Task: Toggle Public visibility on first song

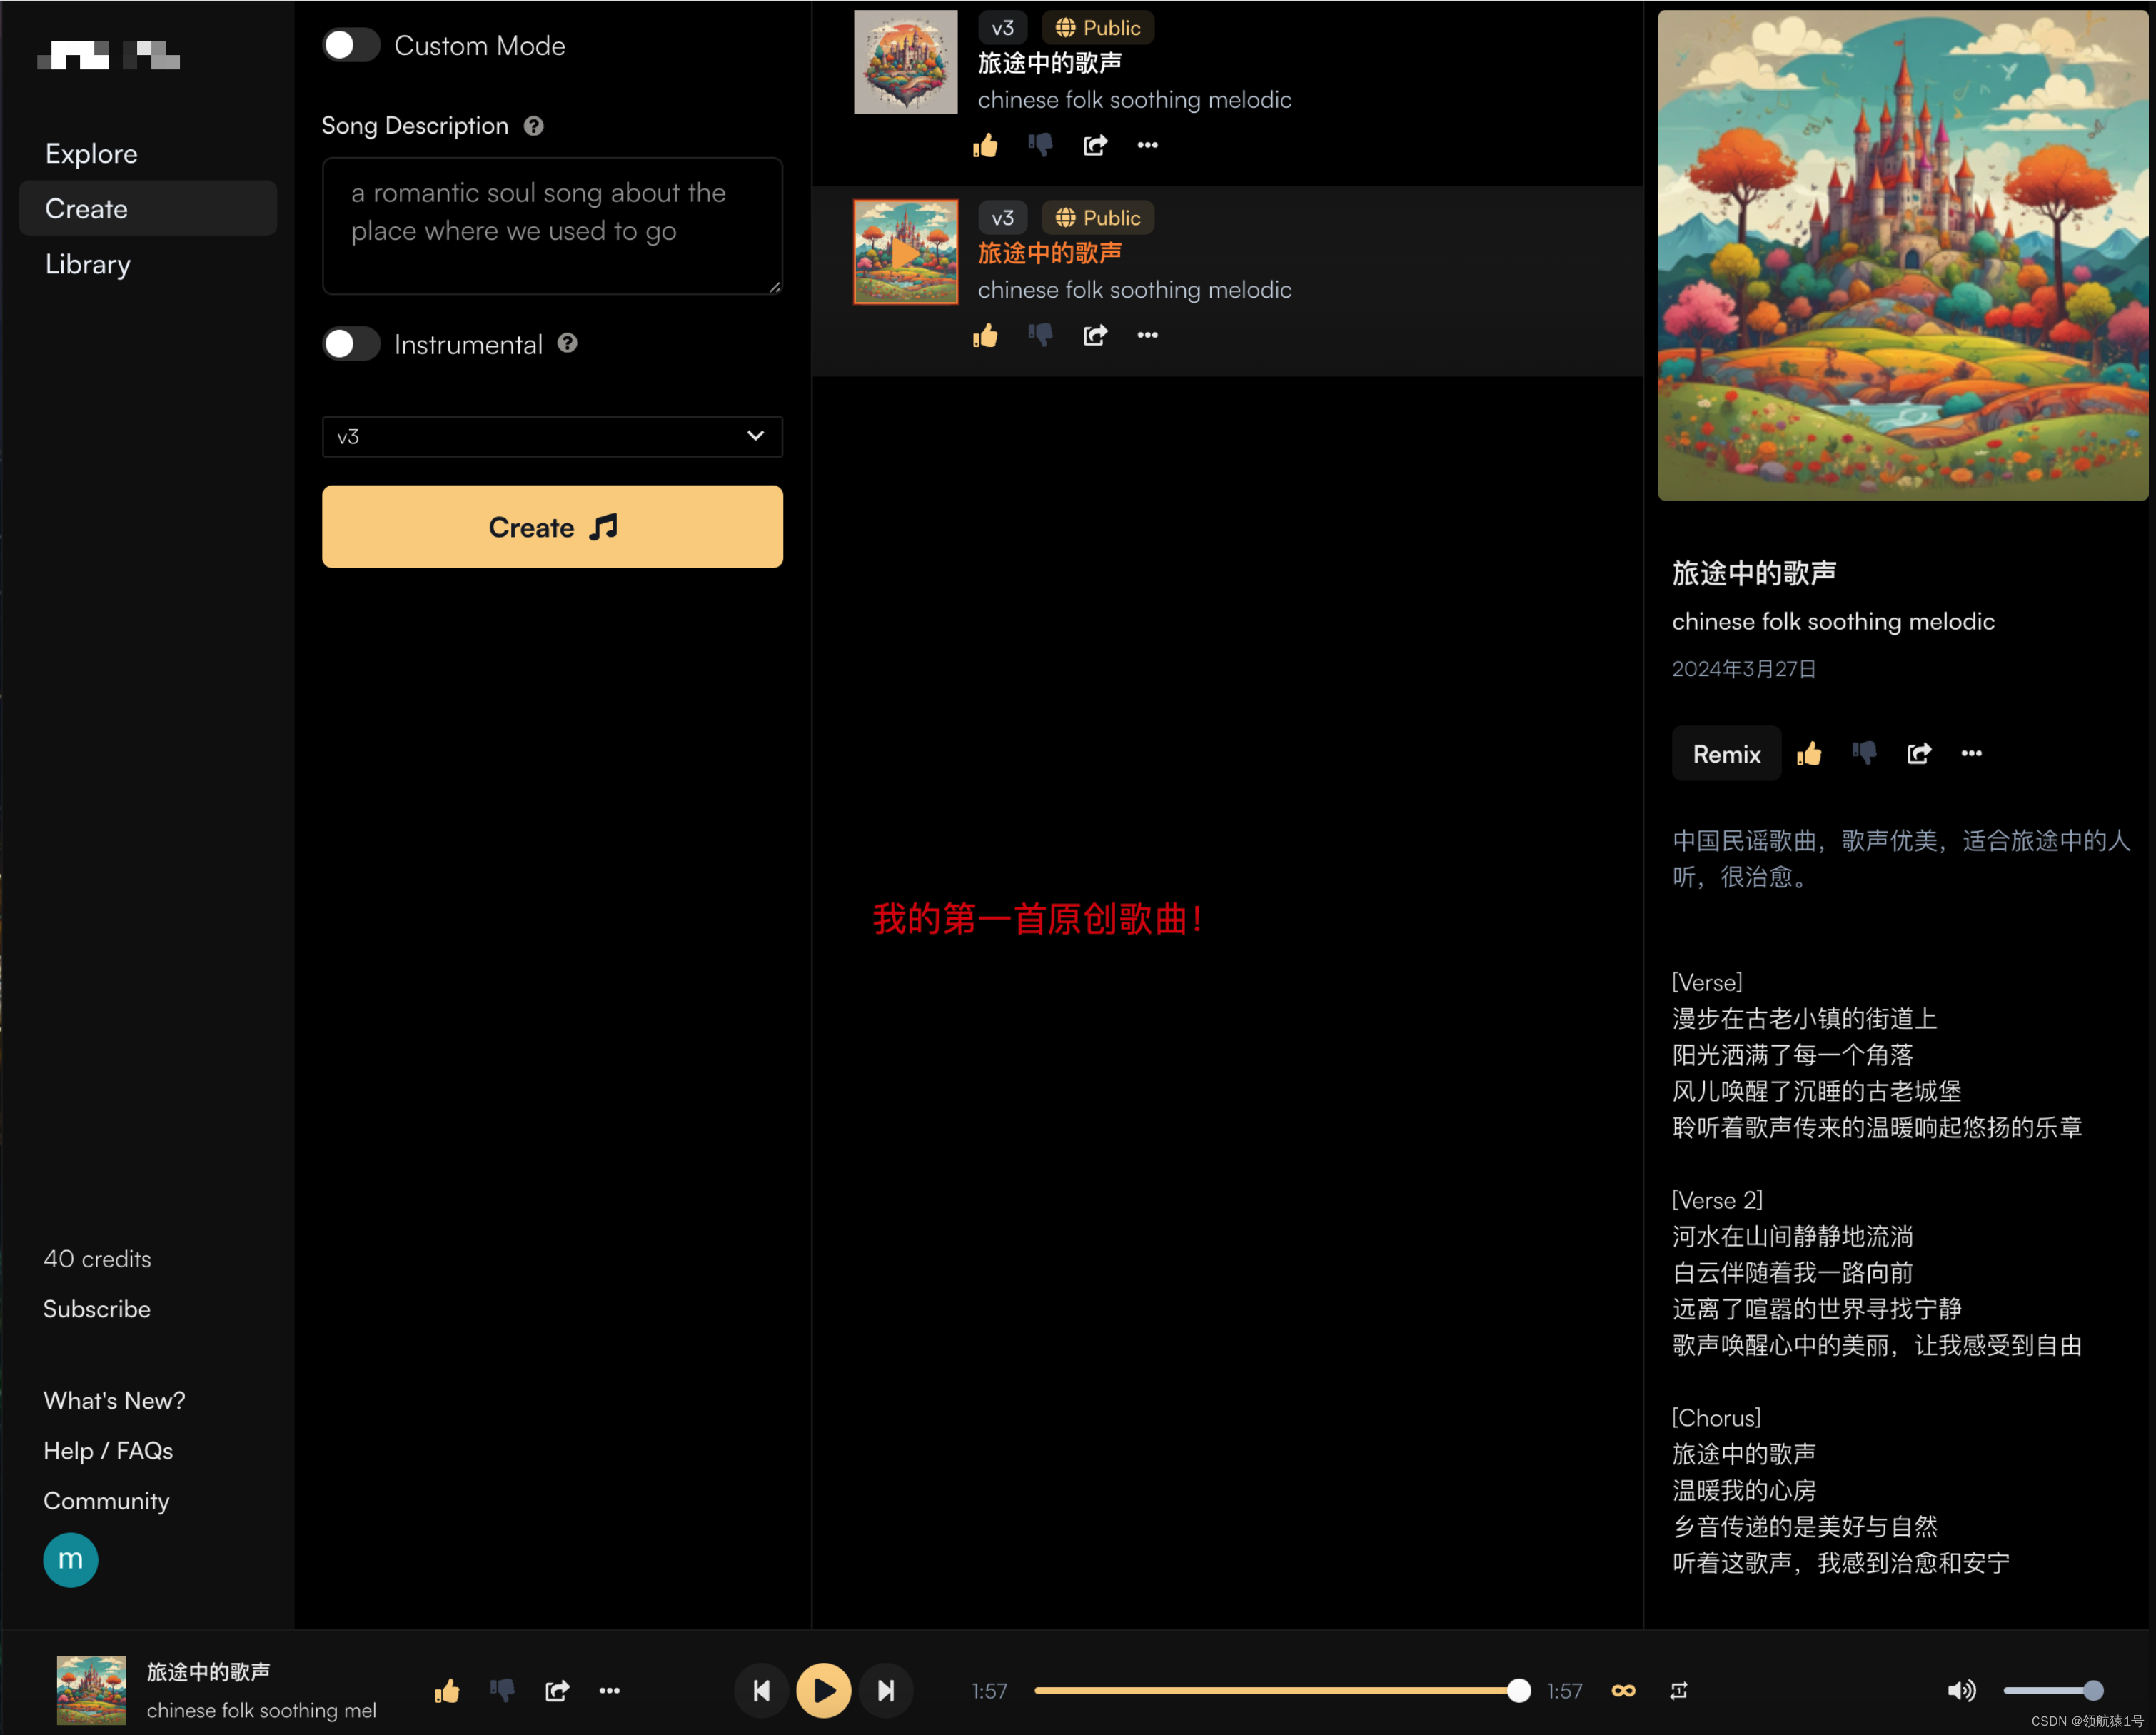Action: point(1094,26)
